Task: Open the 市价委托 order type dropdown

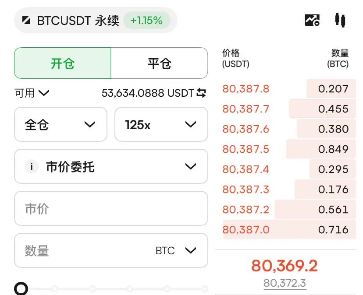Action: 111,166
